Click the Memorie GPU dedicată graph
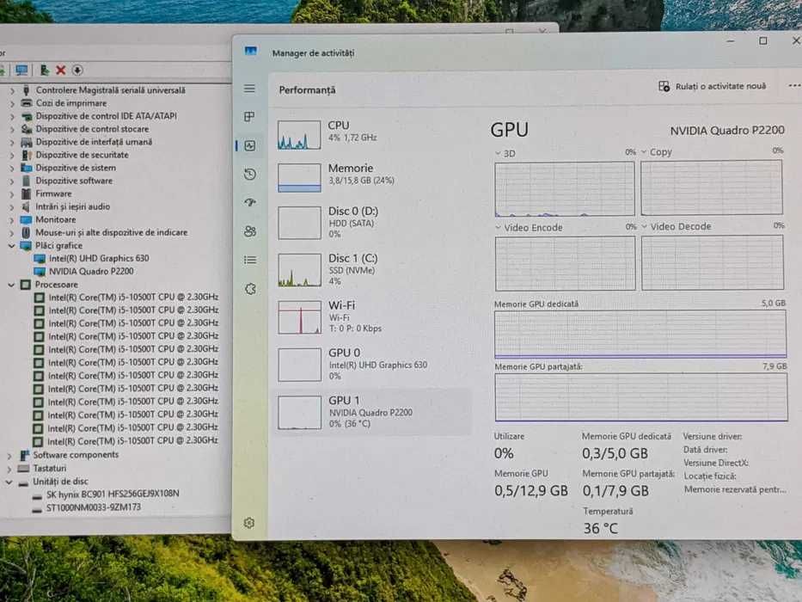Viewport: 802px width, 602px height. [640, 334]
